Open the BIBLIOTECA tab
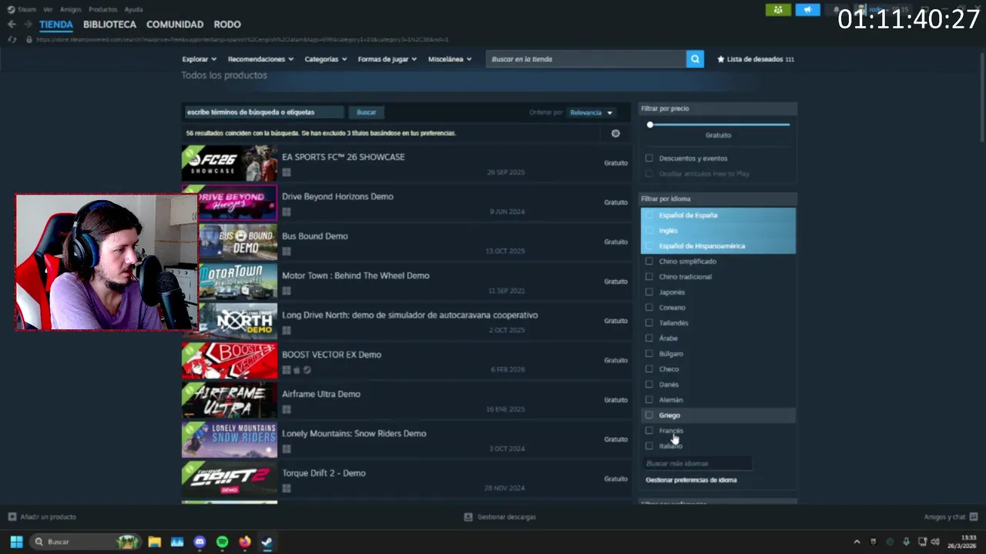The image size is (986, 554). click(x=109, y=25)
